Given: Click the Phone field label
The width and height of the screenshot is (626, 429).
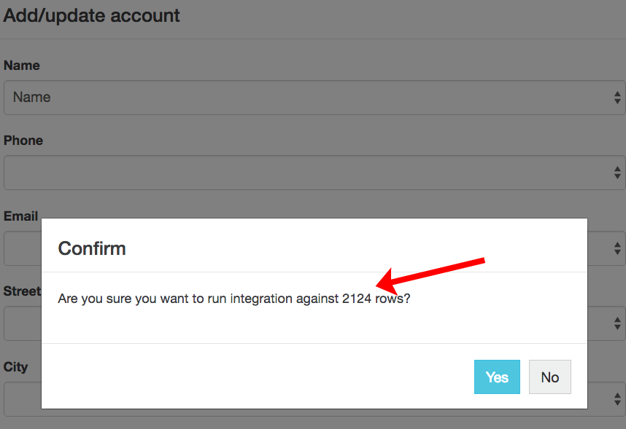Looking at the screenshot, I should pyautogui.click(x=23, y=141).
